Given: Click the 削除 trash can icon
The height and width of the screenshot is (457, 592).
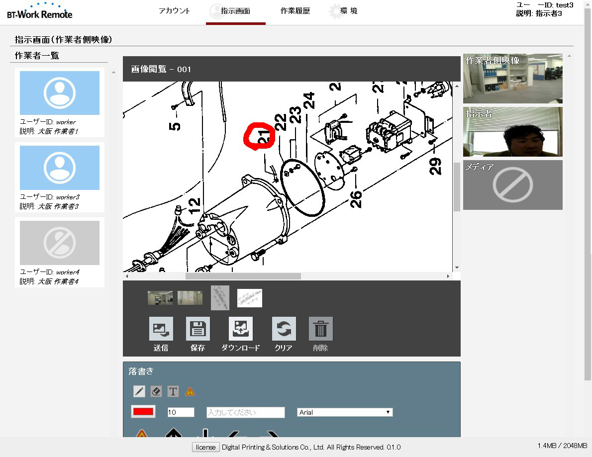Looking at the screenshot, I should 320,329.
